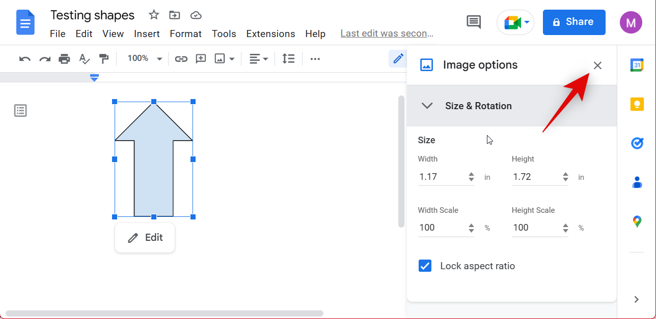Click the Edit button below the arrow

pyautogui.click(x=145, y=238)
